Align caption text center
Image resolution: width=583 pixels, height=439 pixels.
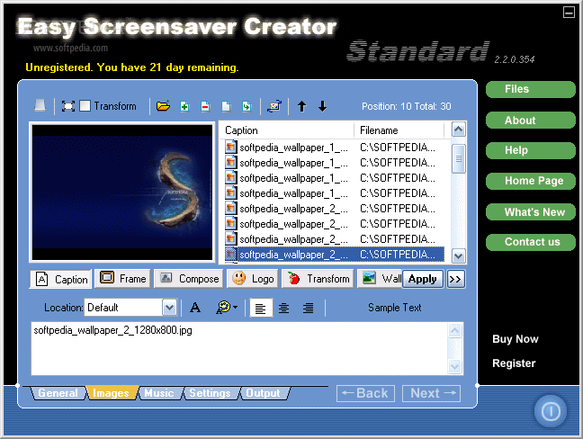[x=284, y=308]
